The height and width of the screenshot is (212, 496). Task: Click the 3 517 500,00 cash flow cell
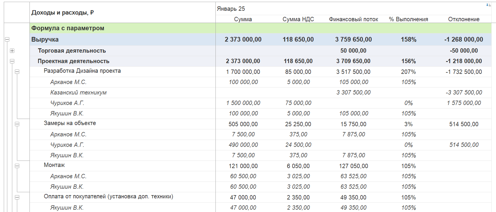click(x=353, y=72)
